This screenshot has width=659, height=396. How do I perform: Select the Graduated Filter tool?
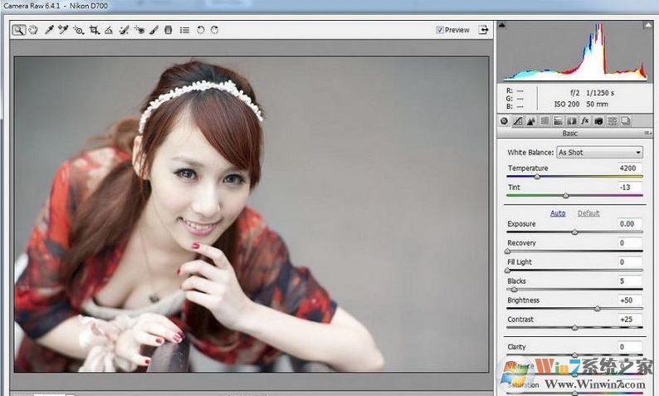click(x=168, y=30)
